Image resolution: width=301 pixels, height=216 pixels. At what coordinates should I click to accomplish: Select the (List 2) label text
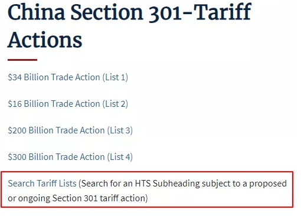115,104
